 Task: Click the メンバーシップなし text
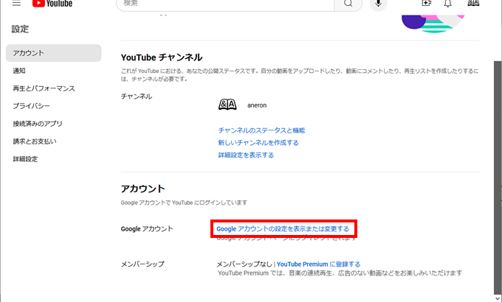244,264
